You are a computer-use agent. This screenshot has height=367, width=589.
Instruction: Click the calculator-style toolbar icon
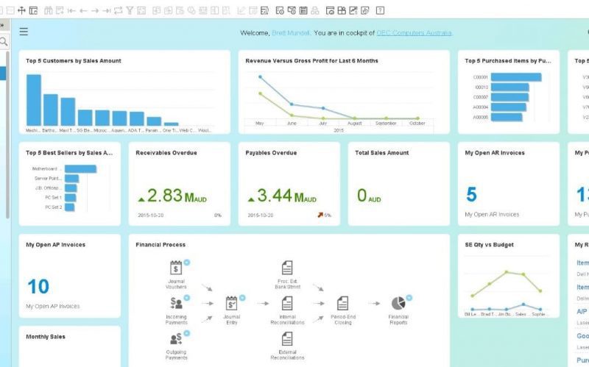pyautogui.click(x=303, y=10)
